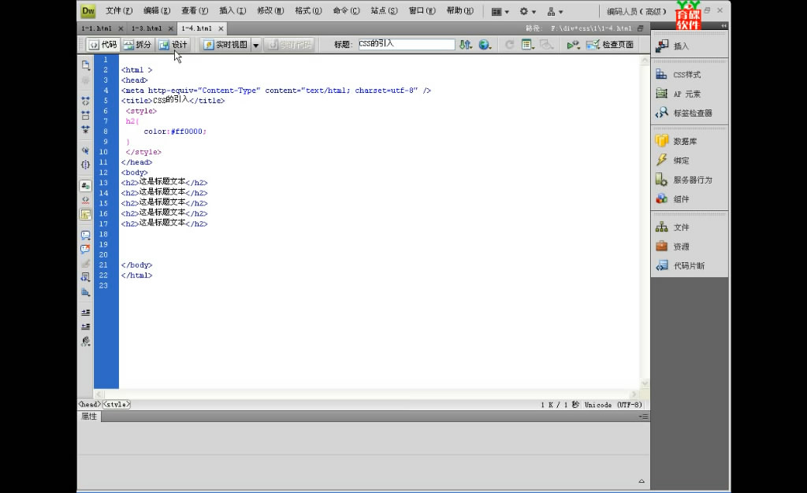The width and height of the screenshot is (807, 493).
Task: Open the AP 元素 panel
Action: coord(689,94)
